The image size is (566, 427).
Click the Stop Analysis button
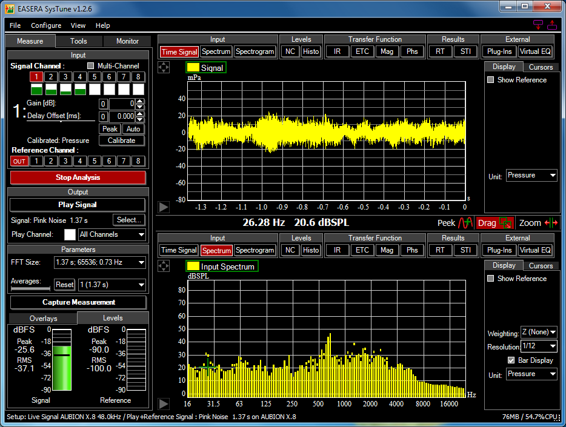(x=78, y=177)
